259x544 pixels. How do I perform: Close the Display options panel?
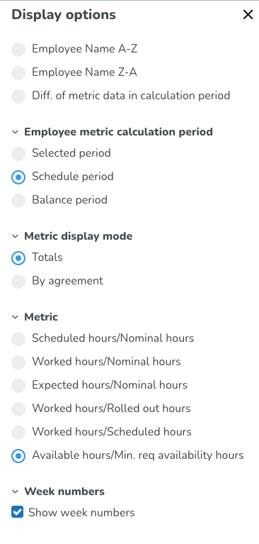click(248, 15)
